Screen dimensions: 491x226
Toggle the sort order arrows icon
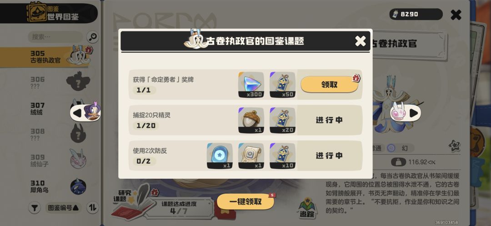92,207
